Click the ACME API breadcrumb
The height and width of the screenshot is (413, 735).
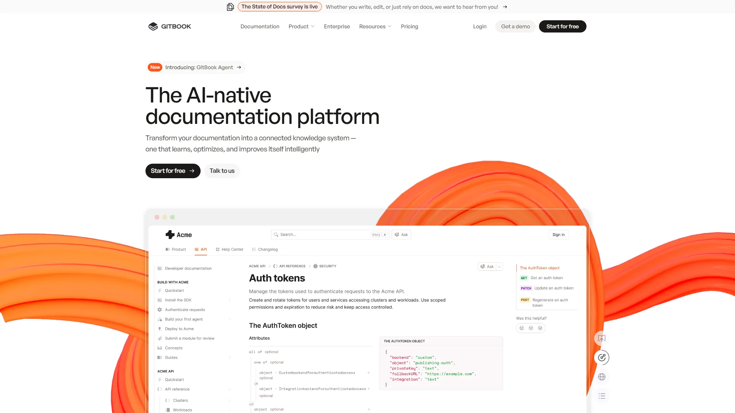(257, 266)
